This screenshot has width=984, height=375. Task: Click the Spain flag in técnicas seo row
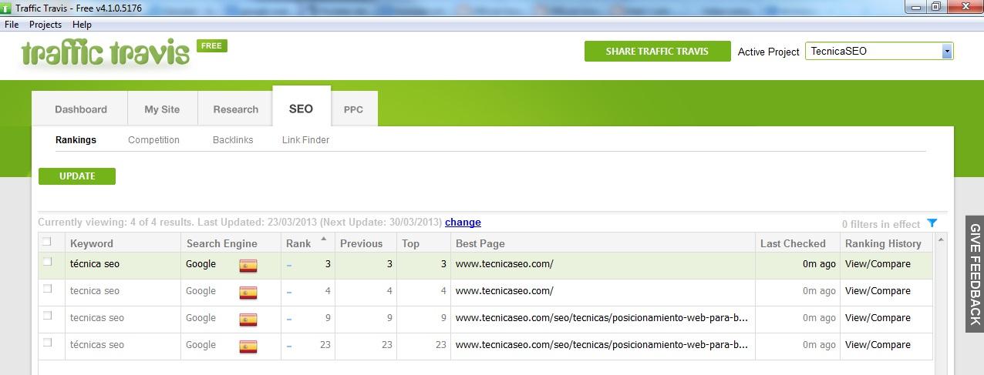pyautogui.click(x=248, y=347)
